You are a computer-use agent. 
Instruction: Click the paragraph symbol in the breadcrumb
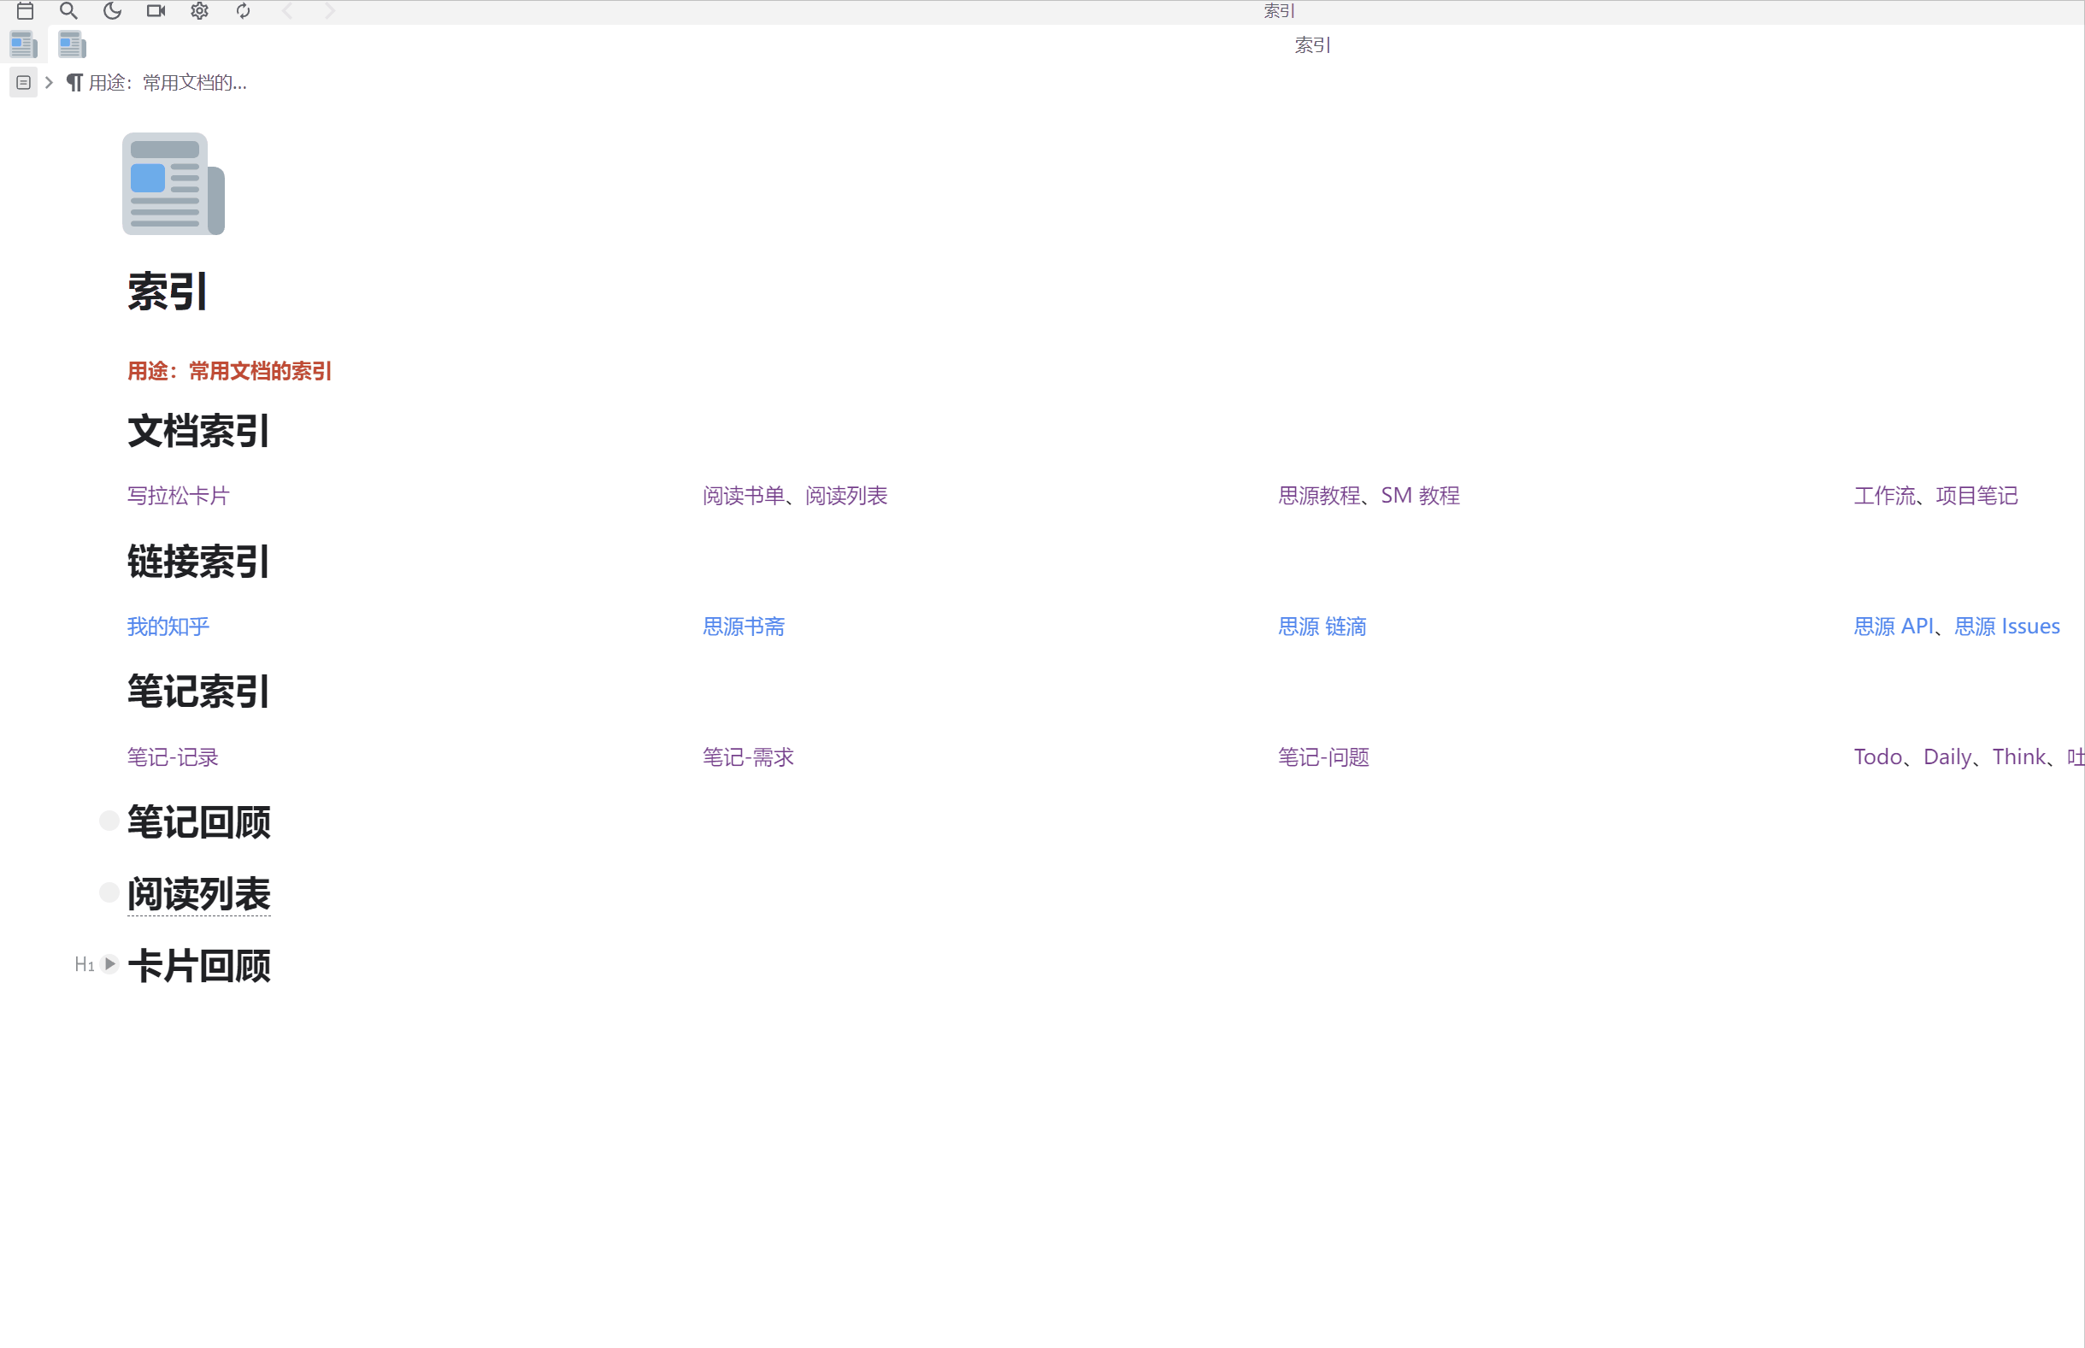pyautogui.click(x=74, y=82)
